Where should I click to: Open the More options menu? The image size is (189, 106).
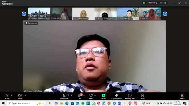click(142, 96)
